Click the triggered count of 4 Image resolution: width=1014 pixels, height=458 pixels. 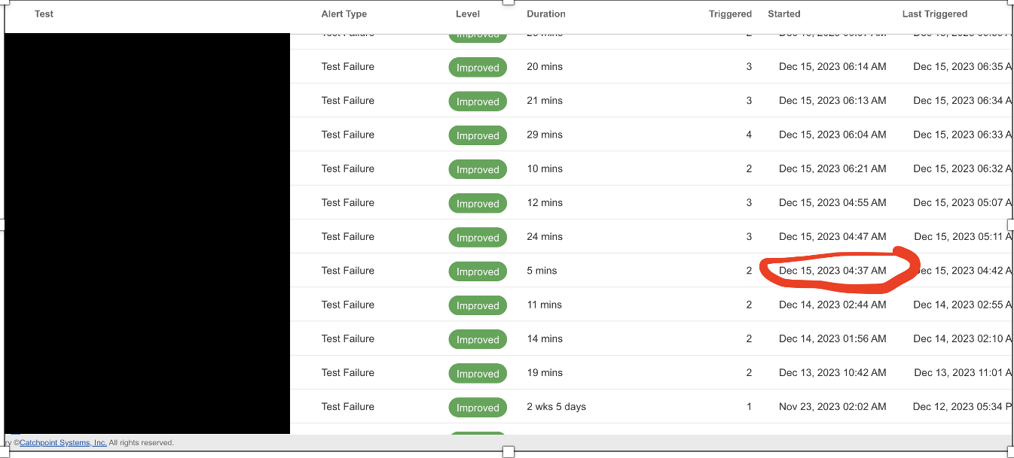point(748,135)
